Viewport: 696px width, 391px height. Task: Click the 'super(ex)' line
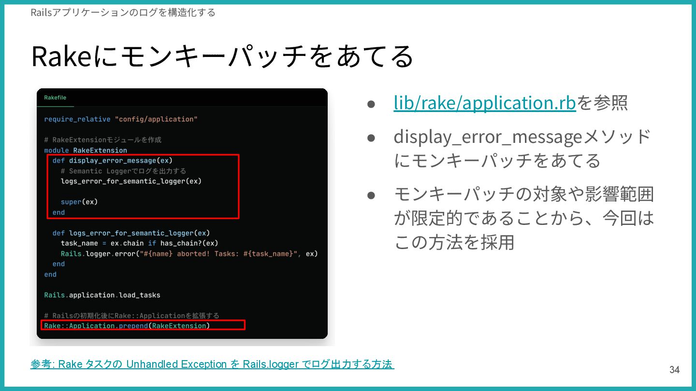79,202
